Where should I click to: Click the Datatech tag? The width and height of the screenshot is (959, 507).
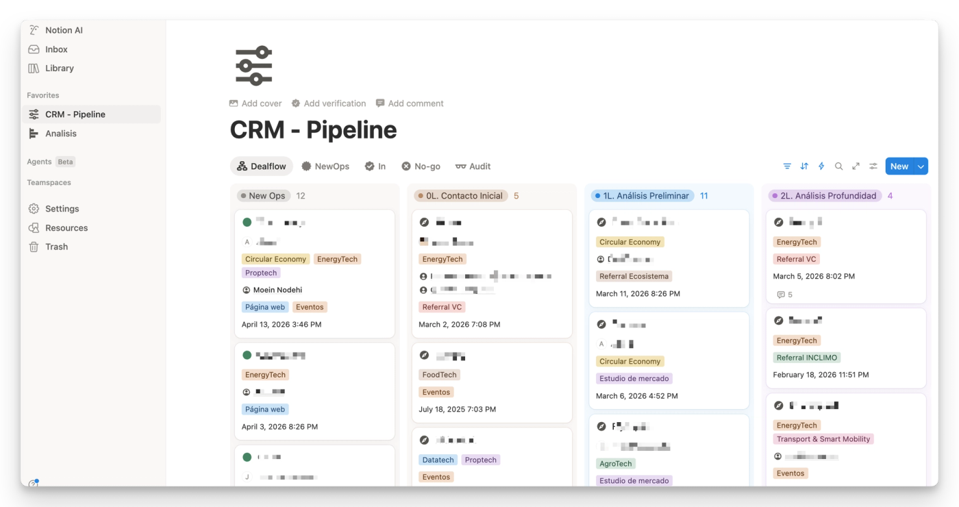(438, 460)
